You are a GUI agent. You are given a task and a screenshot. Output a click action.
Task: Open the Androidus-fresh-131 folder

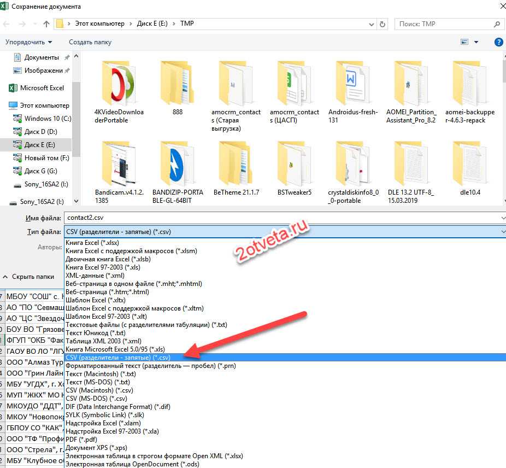352,92
